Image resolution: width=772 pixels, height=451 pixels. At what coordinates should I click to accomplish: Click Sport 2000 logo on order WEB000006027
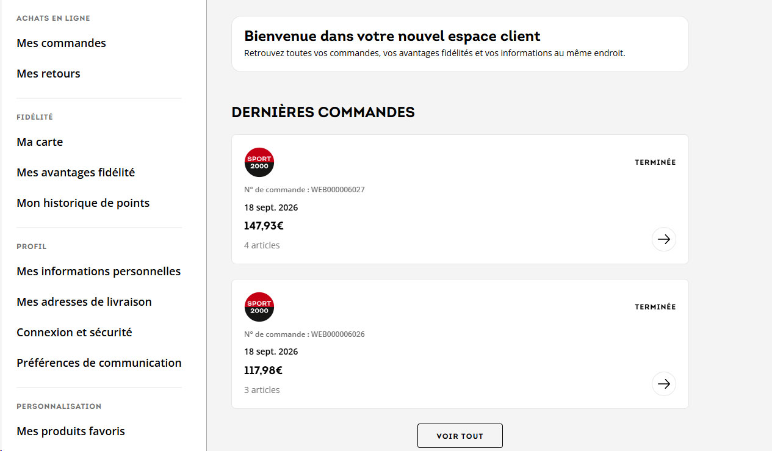[x=259, y=162]
